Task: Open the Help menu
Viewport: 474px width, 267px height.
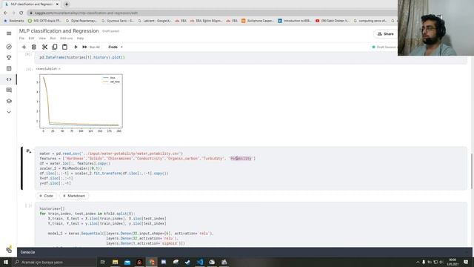Action: [x=80, y=39]
